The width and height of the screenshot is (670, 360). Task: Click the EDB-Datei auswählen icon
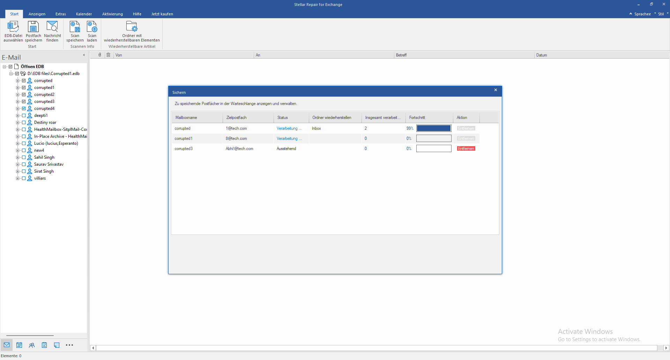pyautogui.click(x=13, y=27)
